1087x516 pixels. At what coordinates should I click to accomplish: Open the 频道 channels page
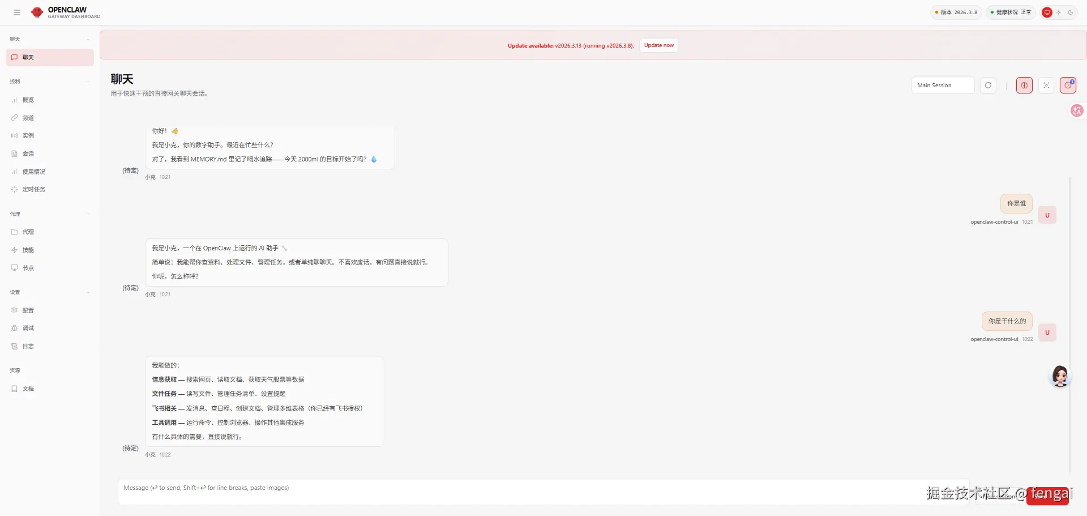(x=50, y=118)
